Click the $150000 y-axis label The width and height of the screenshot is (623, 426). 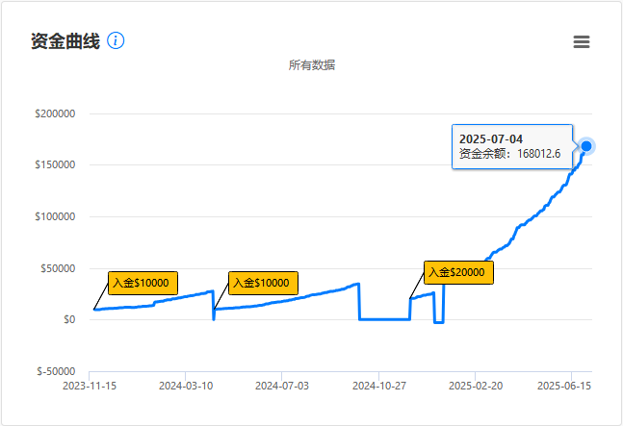[55, 164]
